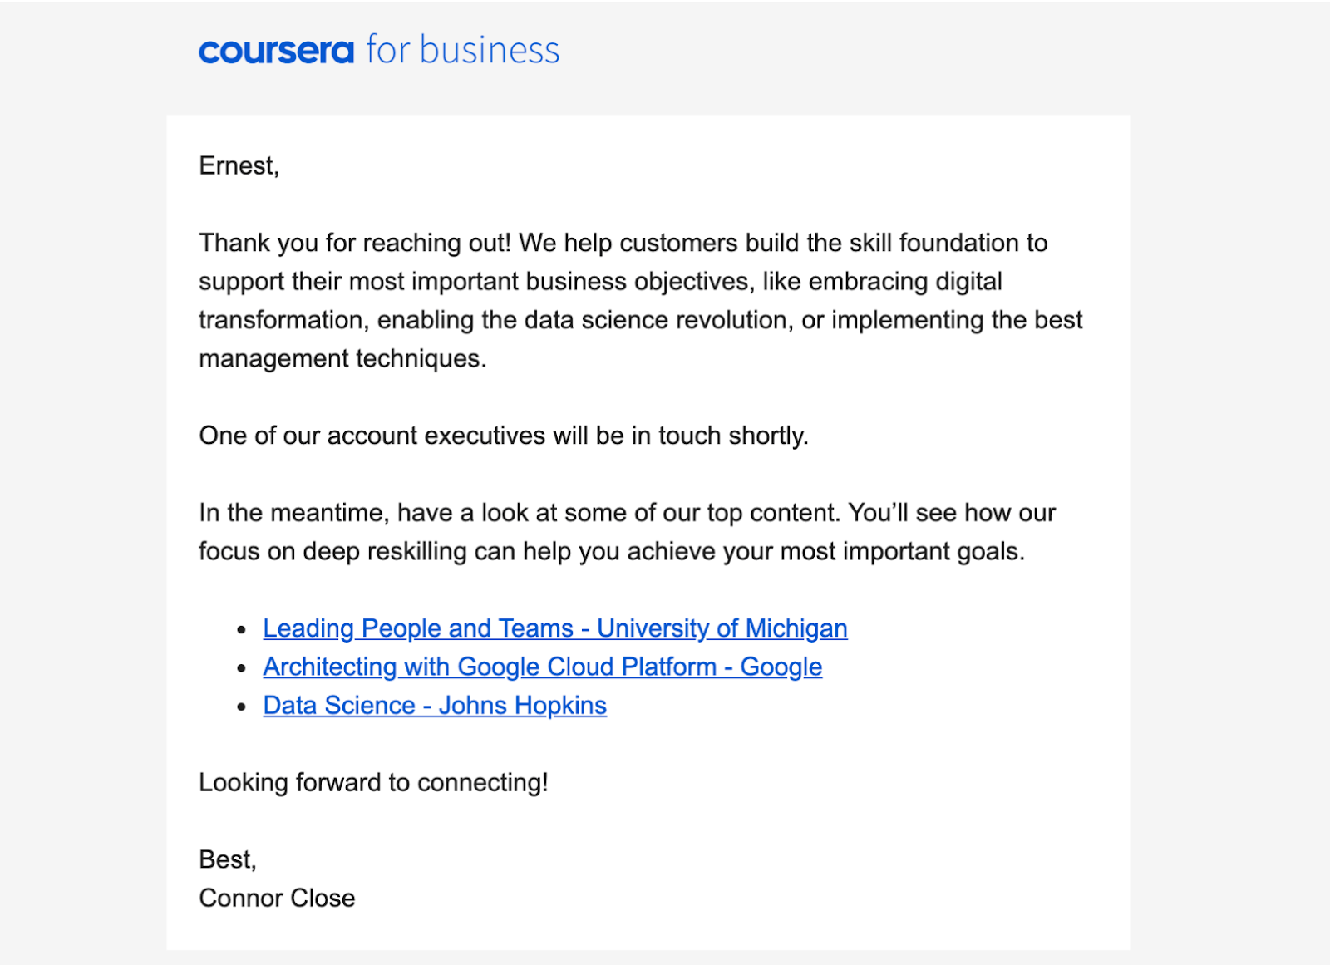Click line starting 'focus on deep reskilling'
1330x965 pixels.
click(x=612, y=551)
